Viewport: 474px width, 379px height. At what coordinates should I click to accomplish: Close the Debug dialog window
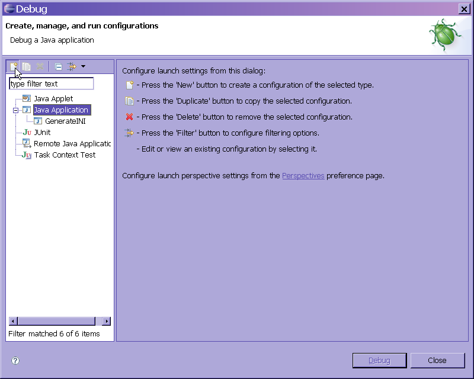point(464,9)
